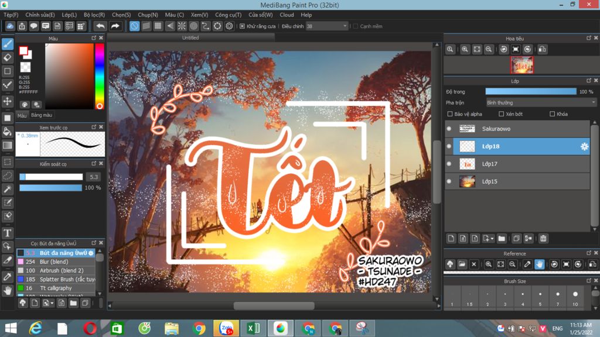
Task: Open snap settings gear icon
Action: 229,26
